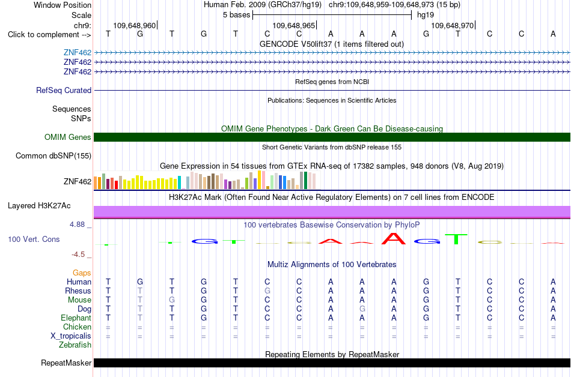Click the dark green bar in GTEx chart
571x377 pixels.
tap(305, 180)
